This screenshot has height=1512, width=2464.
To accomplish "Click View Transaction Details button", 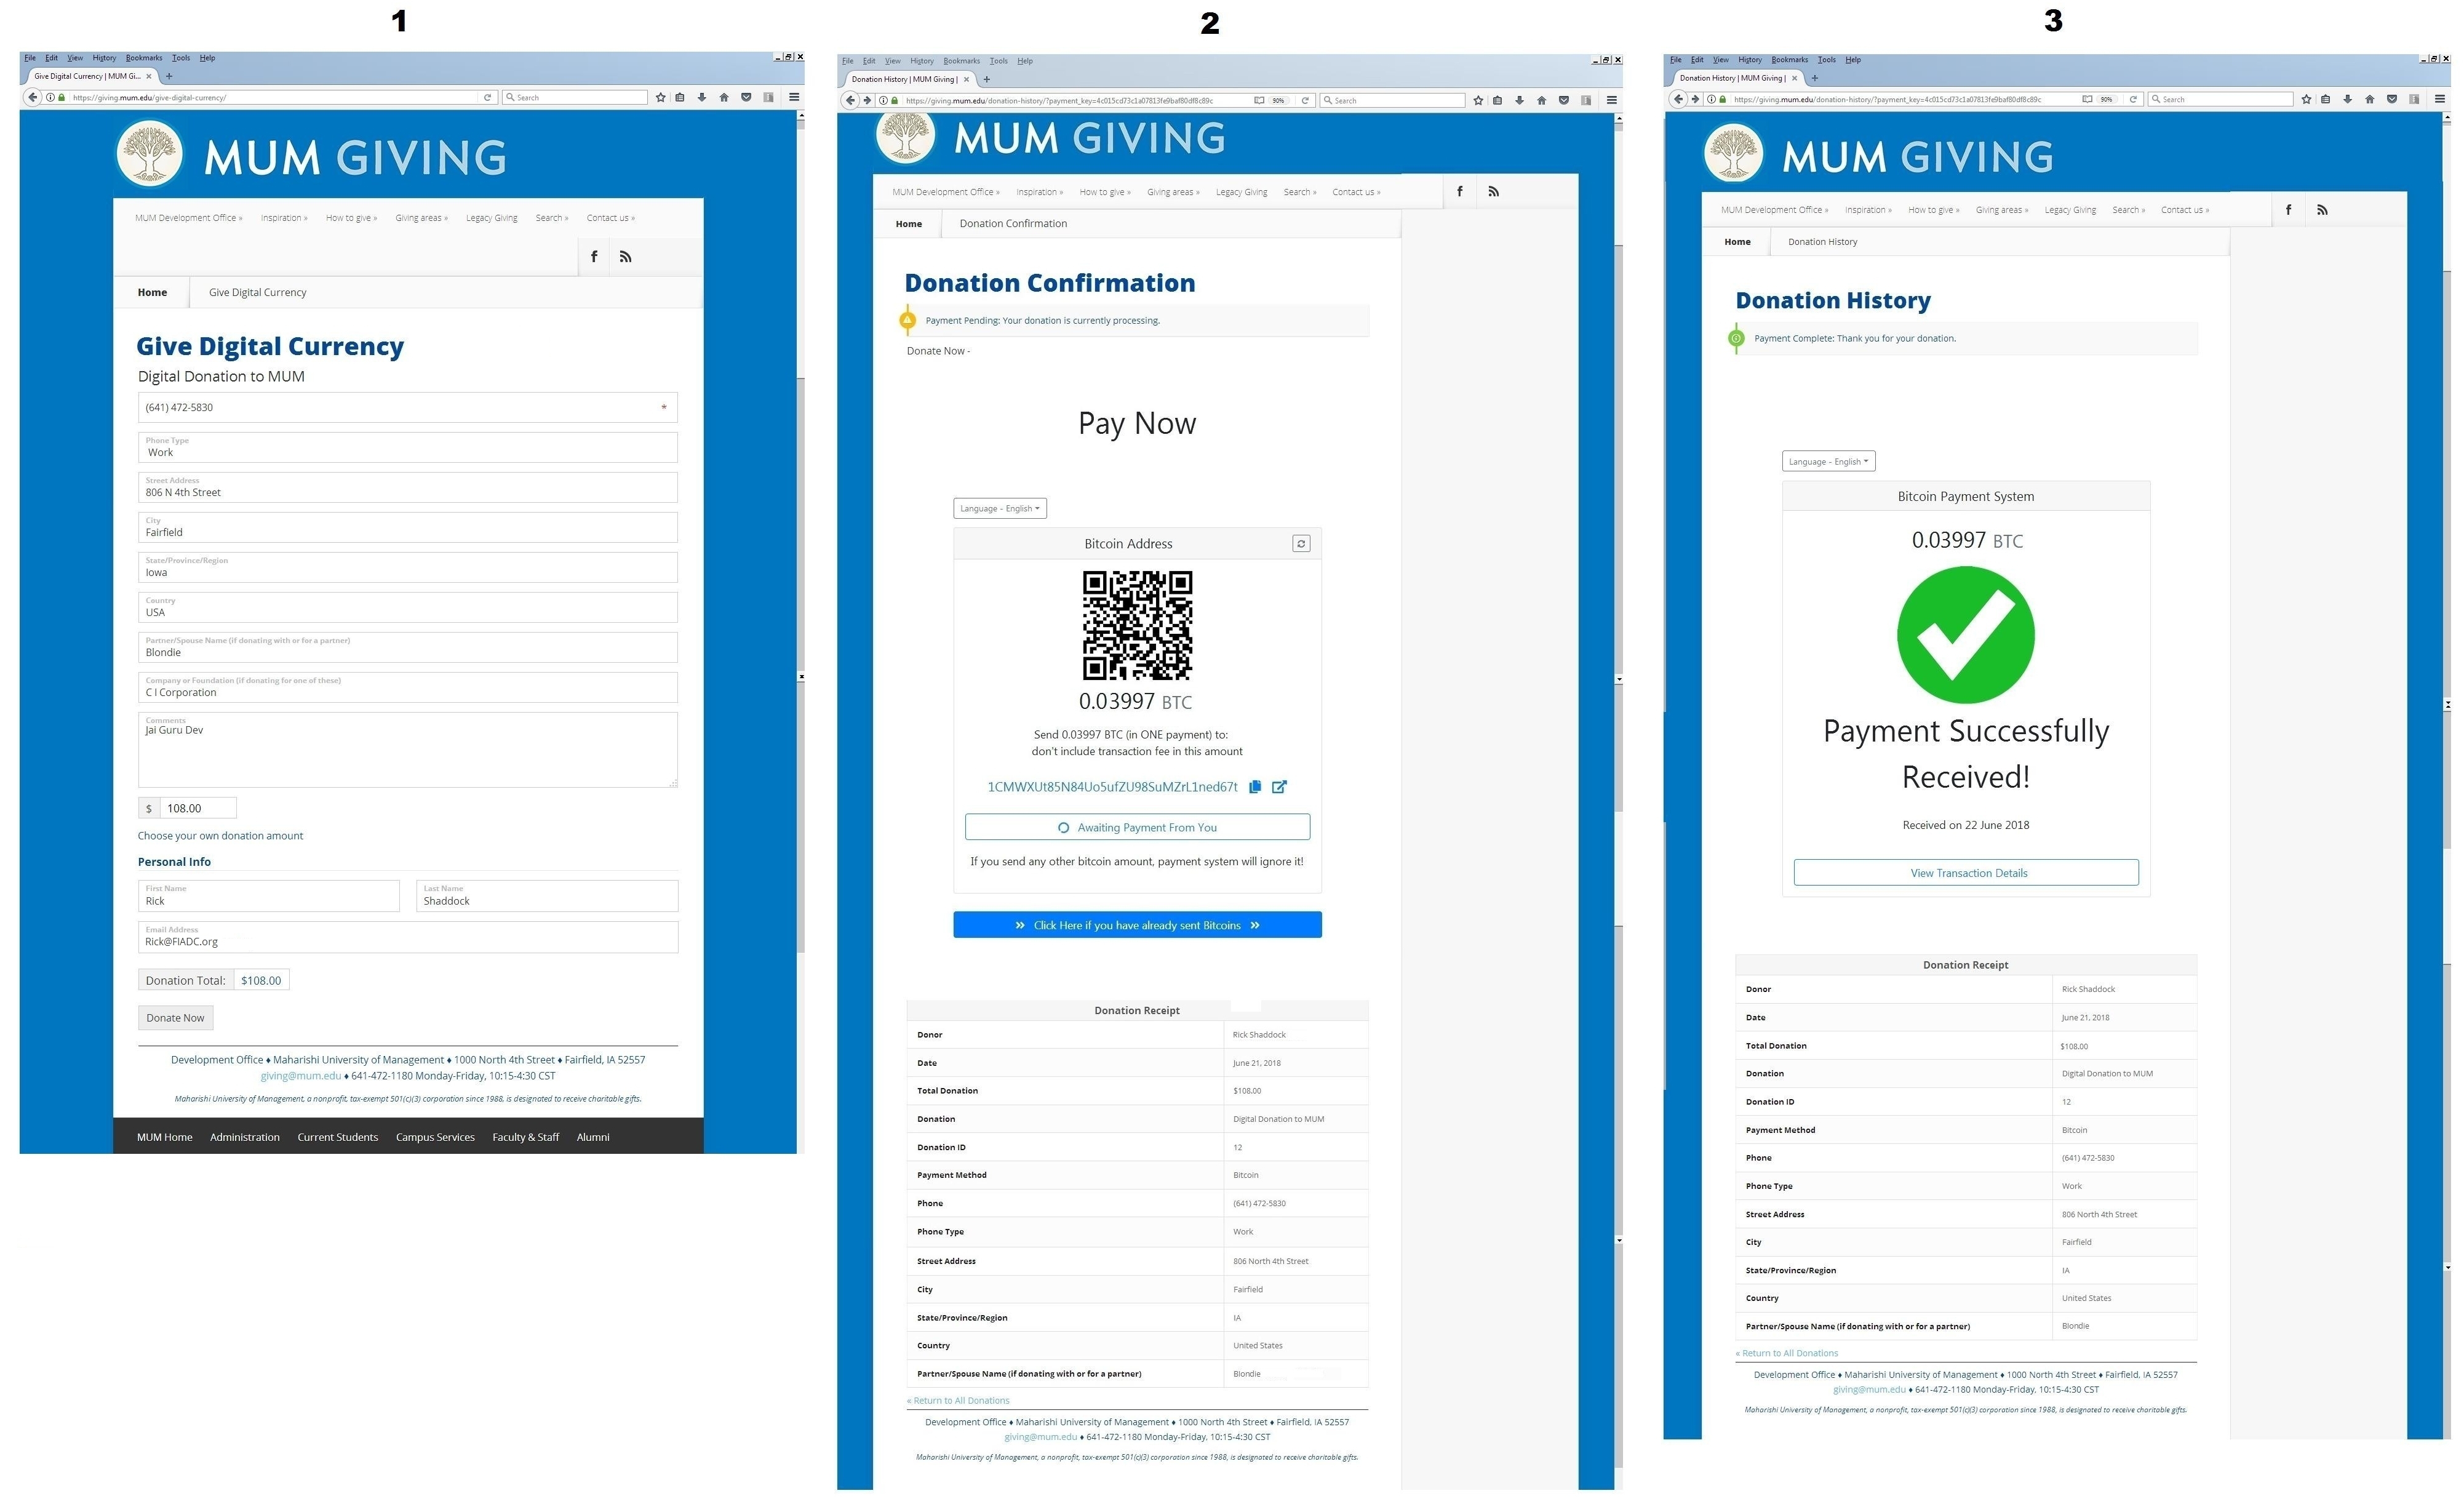I will tap(1966, 873).
